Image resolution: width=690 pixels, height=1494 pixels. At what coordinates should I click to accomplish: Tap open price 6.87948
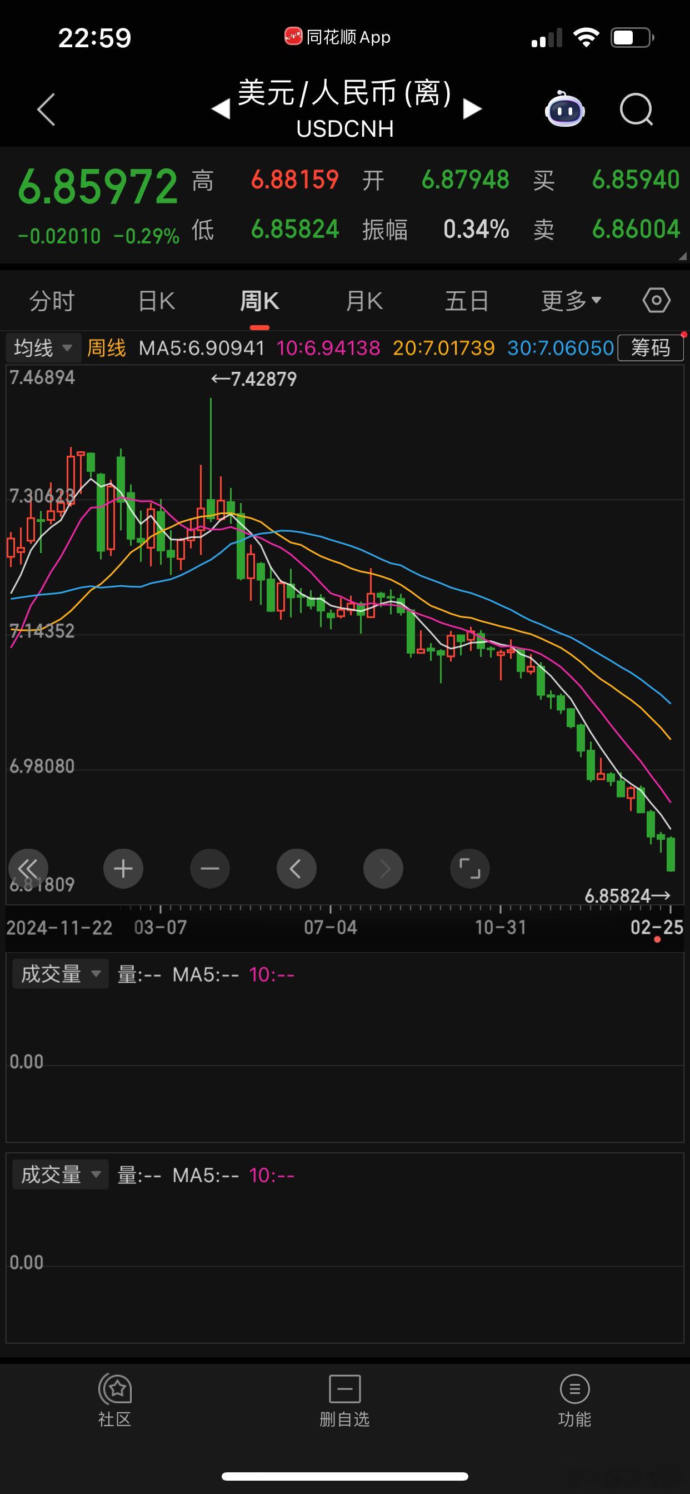466,180
